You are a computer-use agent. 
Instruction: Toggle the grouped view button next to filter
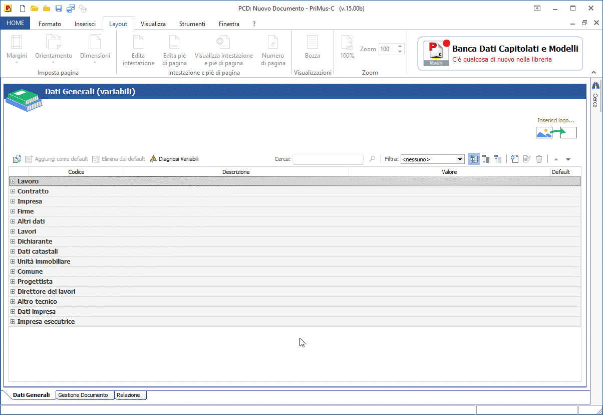click(x=473, y=159)
